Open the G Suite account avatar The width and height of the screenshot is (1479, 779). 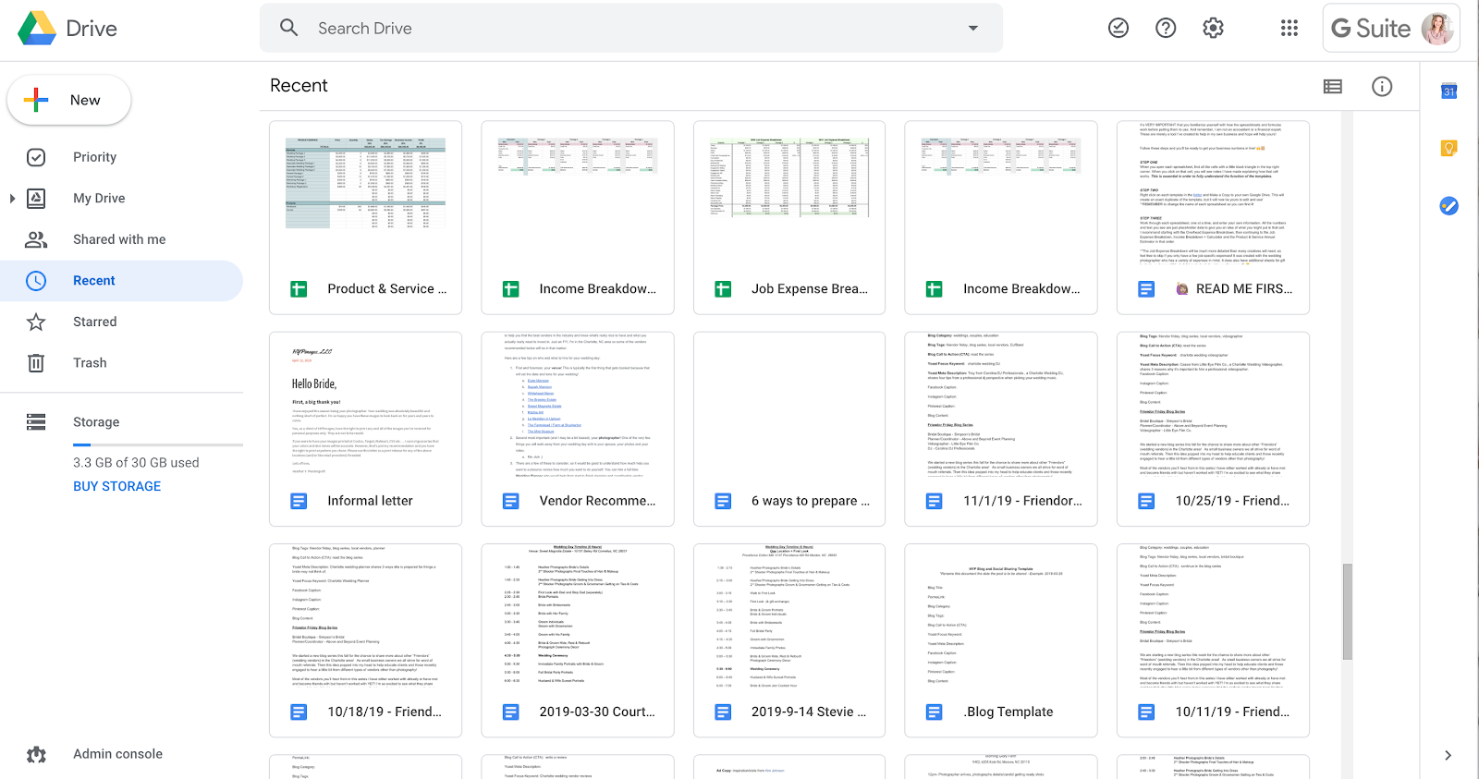point(1437,28)
